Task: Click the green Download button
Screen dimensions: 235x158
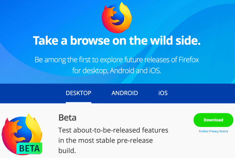Action: pyautogui.click(x=213, y=120)
